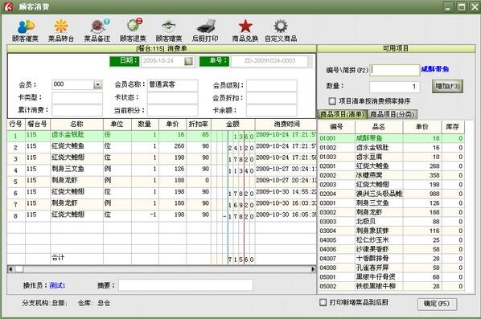The image size is (481, 319).
Task: Click the 增加(F3) button
Action: tap(447, 86)
